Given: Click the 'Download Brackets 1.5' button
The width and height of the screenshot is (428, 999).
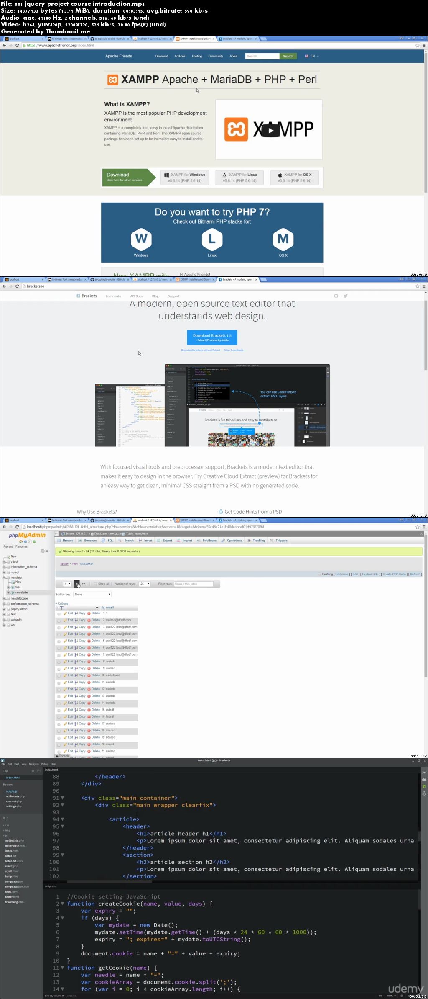Looking at the screenshot, I should [212, 337].
